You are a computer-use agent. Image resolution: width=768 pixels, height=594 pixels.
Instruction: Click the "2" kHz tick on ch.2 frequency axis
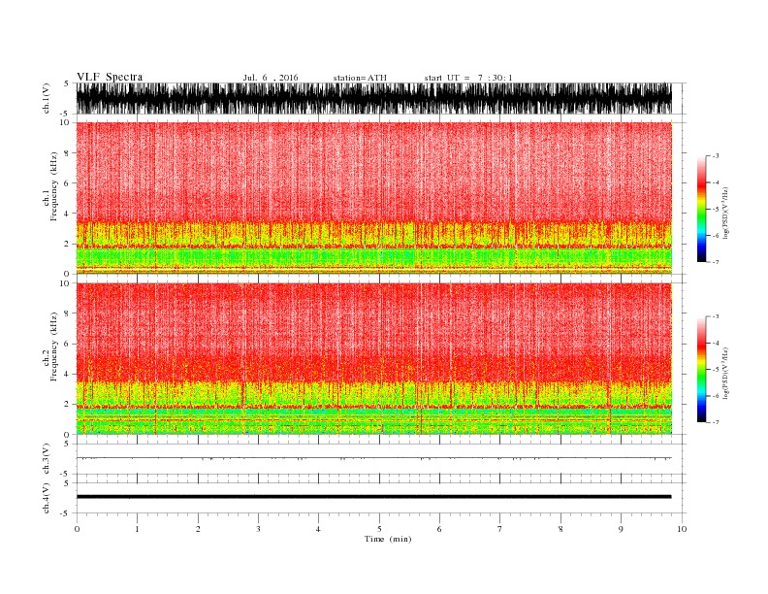click(x=67, y=405)
